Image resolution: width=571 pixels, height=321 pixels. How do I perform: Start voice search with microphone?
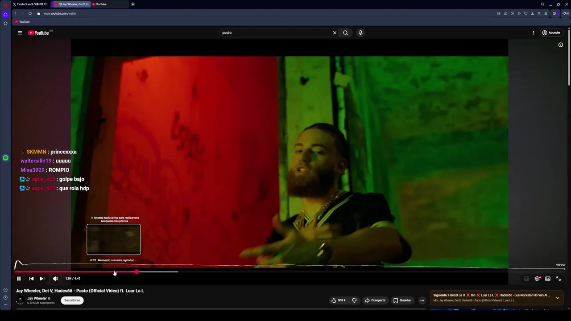point(360,33)
